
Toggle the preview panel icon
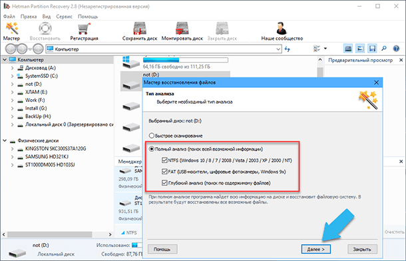click(360, 49)
